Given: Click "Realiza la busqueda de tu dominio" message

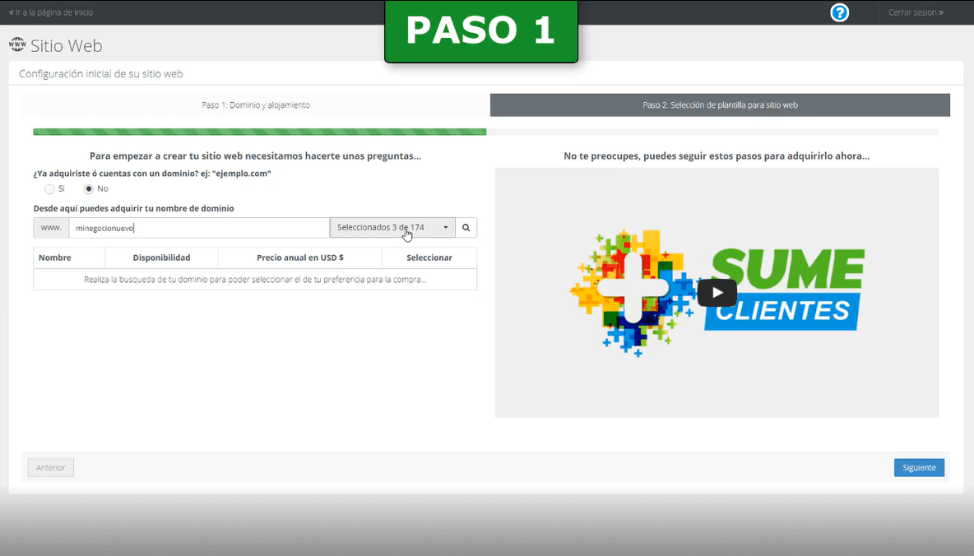Looking at the screenshot, I should [x=255, y=280].
